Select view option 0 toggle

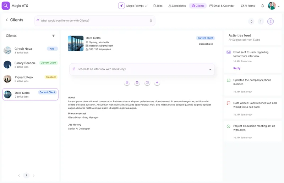pos(251,22)
